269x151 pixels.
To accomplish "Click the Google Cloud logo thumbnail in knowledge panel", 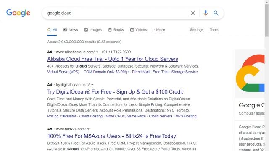I will click(250, 73).
